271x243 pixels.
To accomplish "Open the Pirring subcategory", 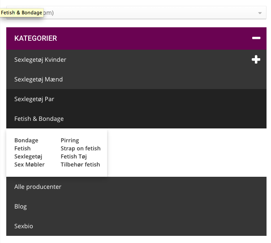I will click(x=70, y=141).
